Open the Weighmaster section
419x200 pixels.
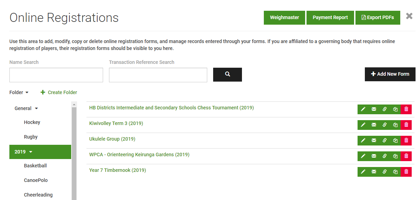click(x=284, y=17)
